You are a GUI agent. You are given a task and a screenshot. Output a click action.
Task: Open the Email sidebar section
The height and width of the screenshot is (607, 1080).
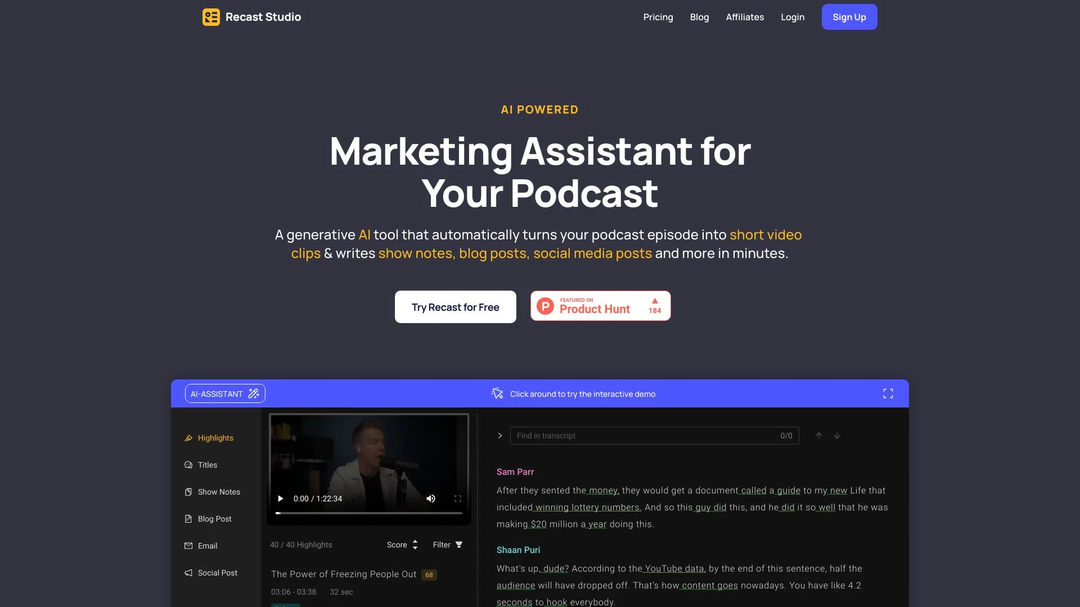[x=207, y=546]
